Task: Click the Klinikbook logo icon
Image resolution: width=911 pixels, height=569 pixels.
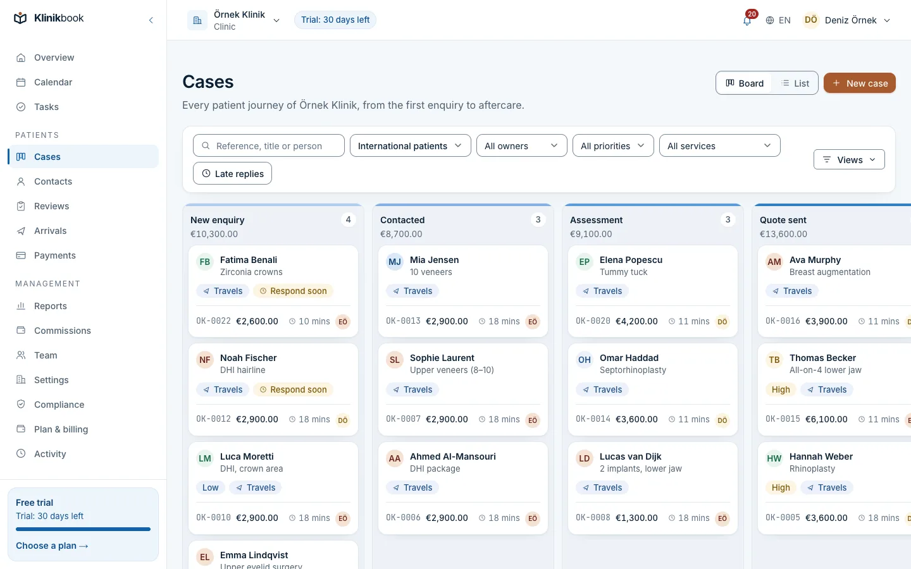Action: (x=20, y=18)
